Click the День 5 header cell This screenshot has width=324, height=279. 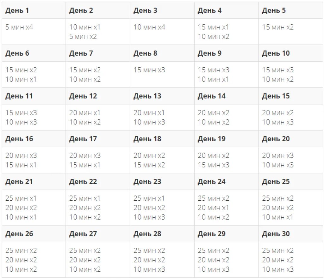tap(290, 10)
